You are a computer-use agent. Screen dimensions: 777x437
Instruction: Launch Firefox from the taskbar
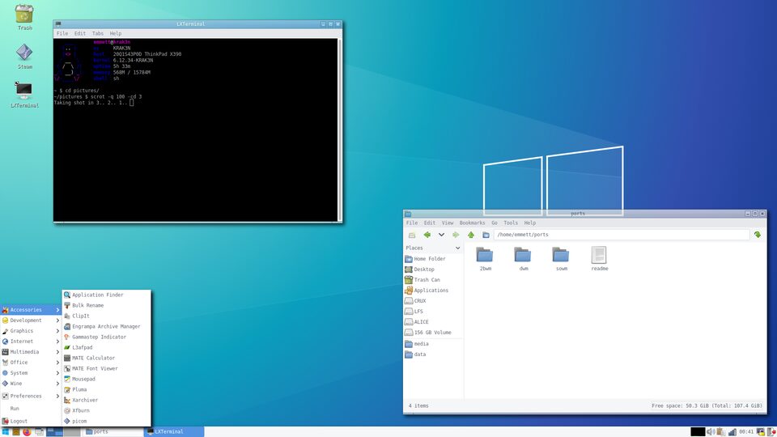(x=27, y=432)
